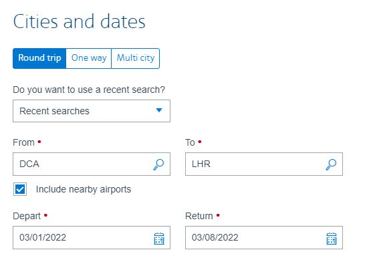The image size is (369, 266).
Task: Click the Depart date field
Action: click(92, 237)
